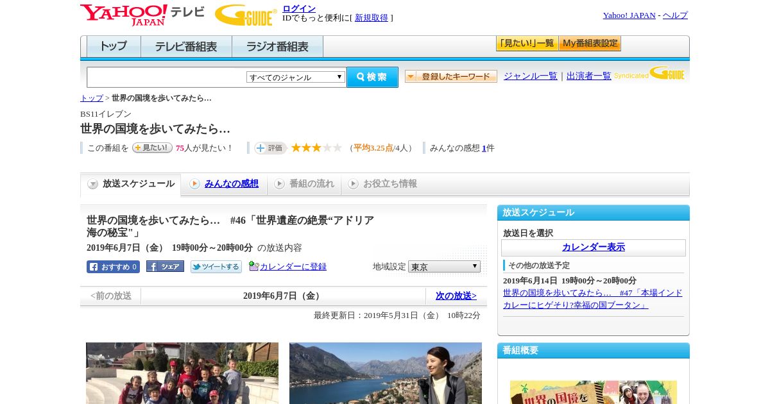Click the 平均3.25点 rating text
Screen dimensions: 770x404
(x=373, y=148)
